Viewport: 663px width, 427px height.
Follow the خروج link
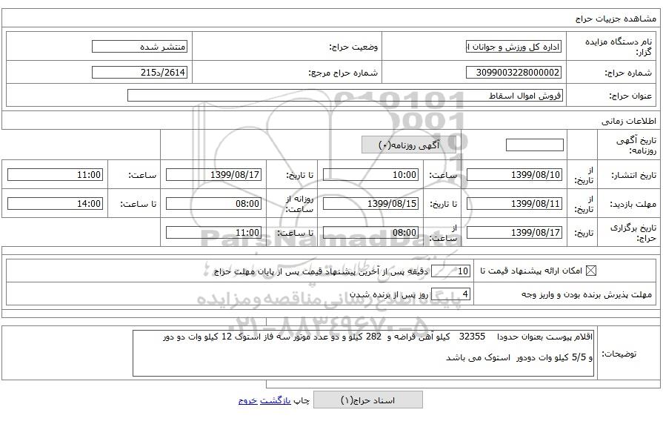[247, 400]
